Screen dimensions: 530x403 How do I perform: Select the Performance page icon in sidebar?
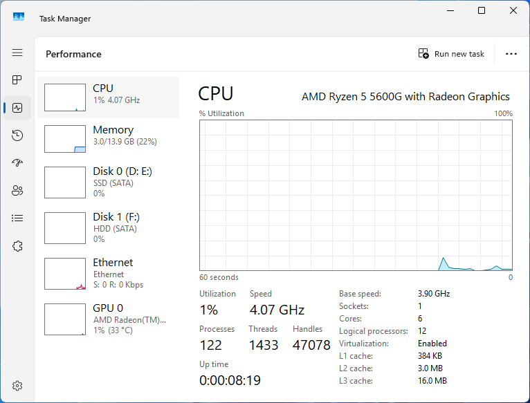point(17,108)
